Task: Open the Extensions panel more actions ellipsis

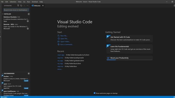Action: 27,5
